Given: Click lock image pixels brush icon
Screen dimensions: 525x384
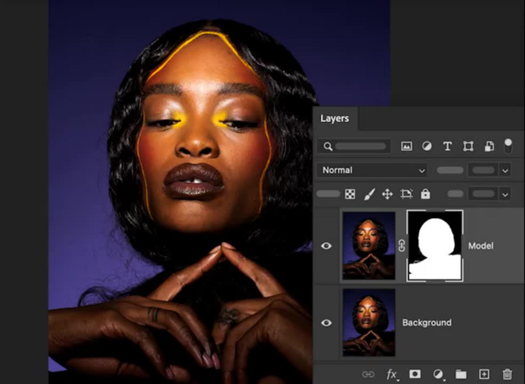Looking at the screenshot, I should pyautogui.click(x=369, y=194).
